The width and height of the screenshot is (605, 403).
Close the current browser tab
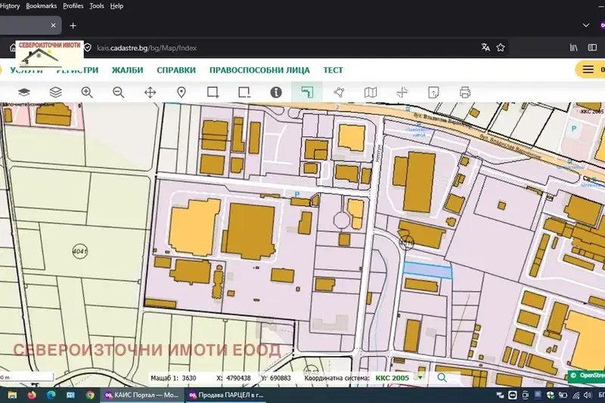(53, 25)
